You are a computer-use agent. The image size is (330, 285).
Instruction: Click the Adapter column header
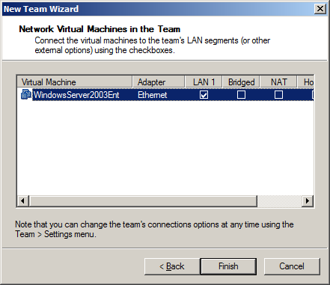159,82
